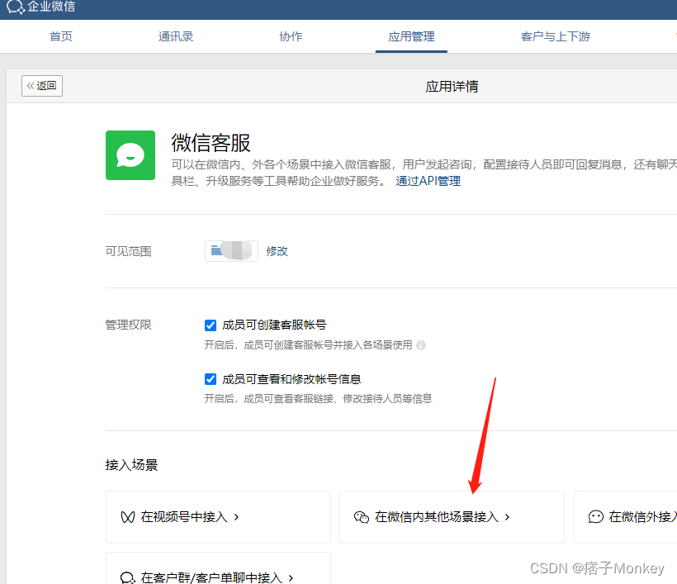Click the 微信客服 app title
The height and width of the screenshot is (584, 677).
click(x=211, y=143)
